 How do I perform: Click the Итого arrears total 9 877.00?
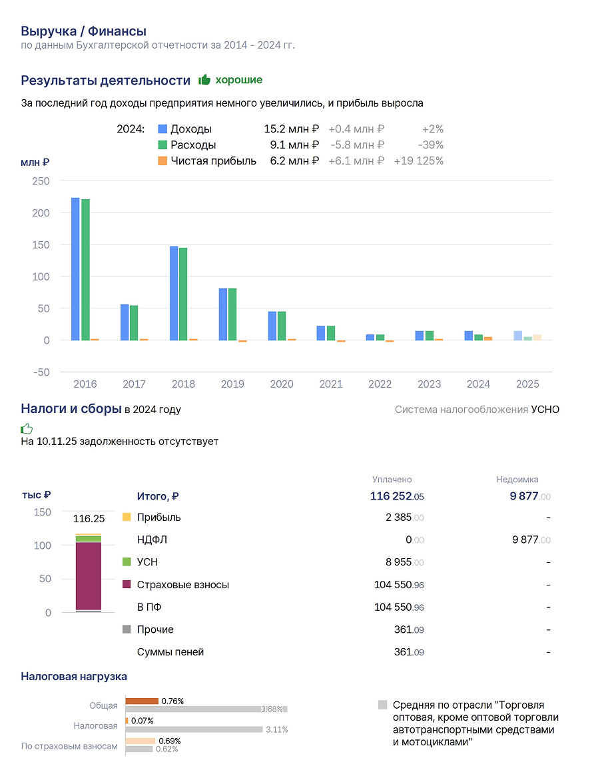pyautogui.click(x=530, y=496)
